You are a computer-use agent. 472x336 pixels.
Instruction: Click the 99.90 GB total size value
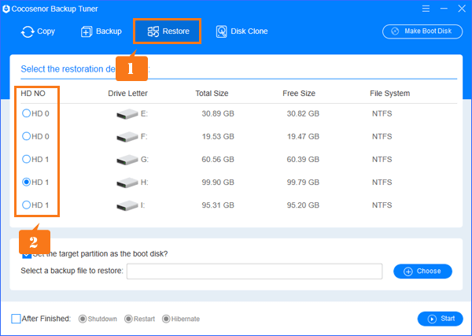(218, 183)
